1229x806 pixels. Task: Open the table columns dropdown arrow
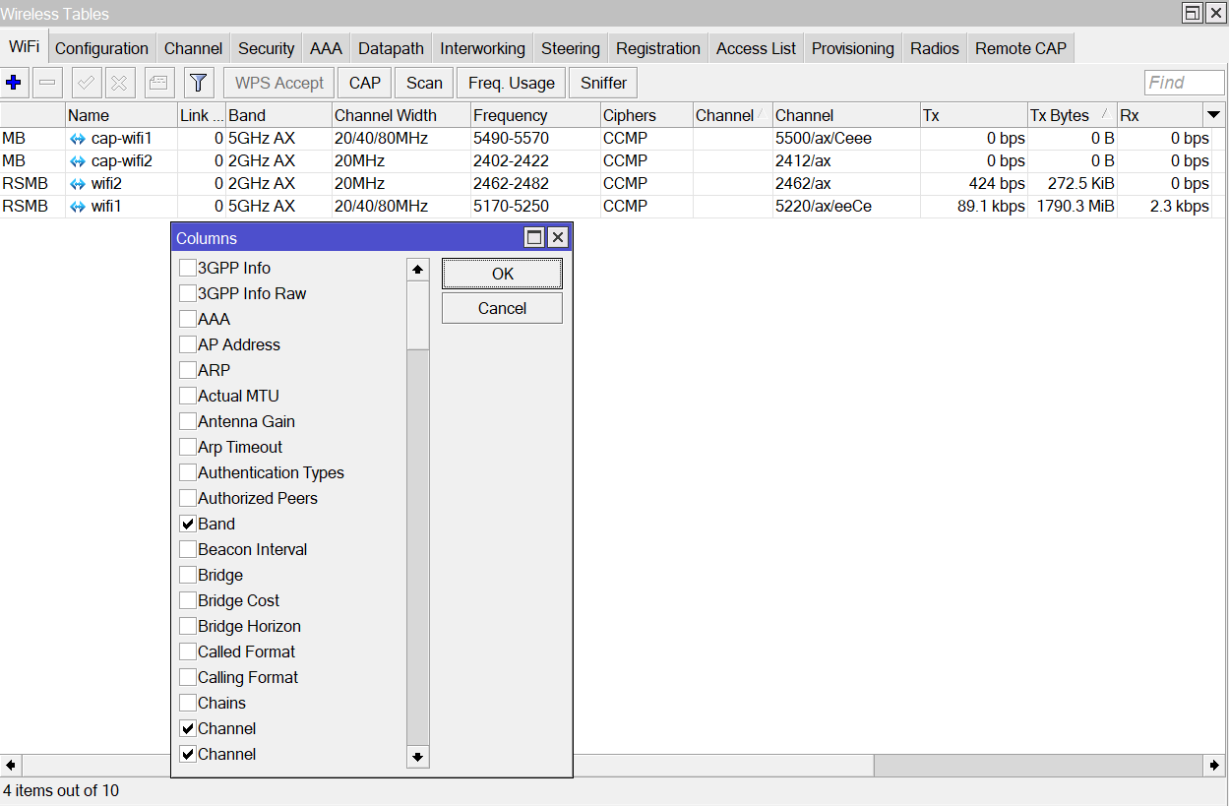(x=1214, y=115)
